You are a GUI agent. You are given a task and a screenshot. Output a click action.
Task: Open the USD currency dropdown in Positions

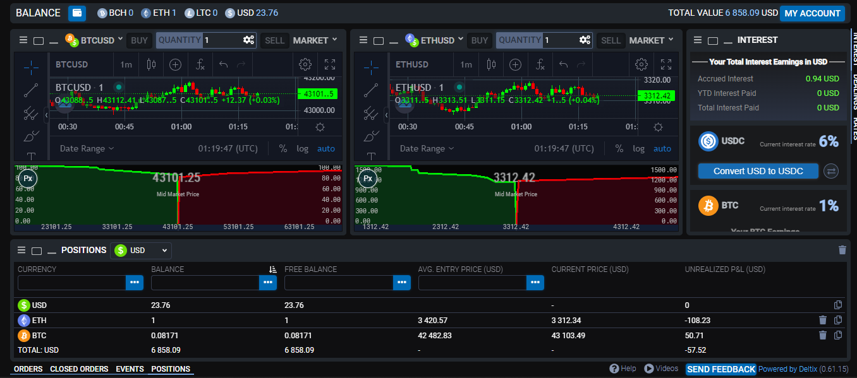(x=141, y=251)
